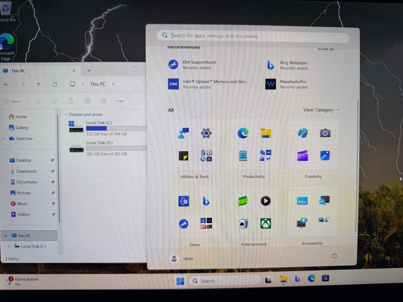Image resolution: width=403 pixels, height=302 pixels.
Task: Open Media Player icon in Entertainment group
Action: (265, 201)
